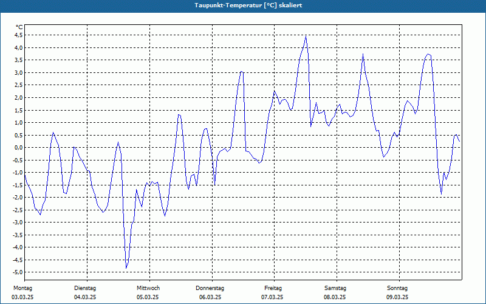Click the Samstag day label
Viewport: 486px width, 304px height.
click(x=335, y=288)
